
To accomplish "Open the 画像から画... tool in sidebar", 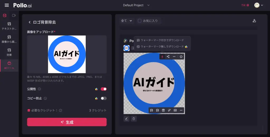I will pos(9,39).
